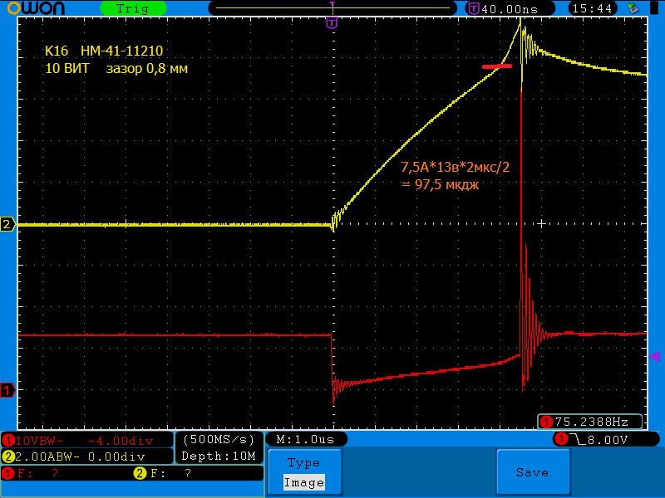Click the battery indicator icon

coord(653,8)
